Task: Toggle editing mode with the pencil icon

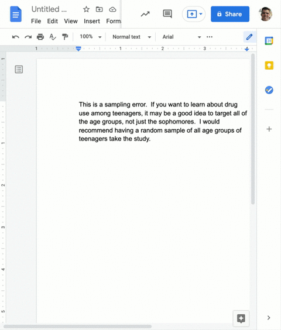Action: coord(249,37)
